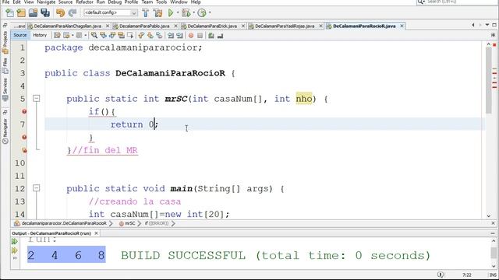Screen dimensions: 499x280
Task: Open the Tools menu
Action: (x=161, y=2)
